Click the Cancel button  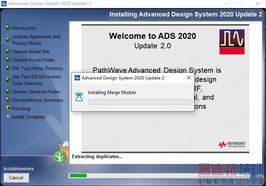[16, 178]
